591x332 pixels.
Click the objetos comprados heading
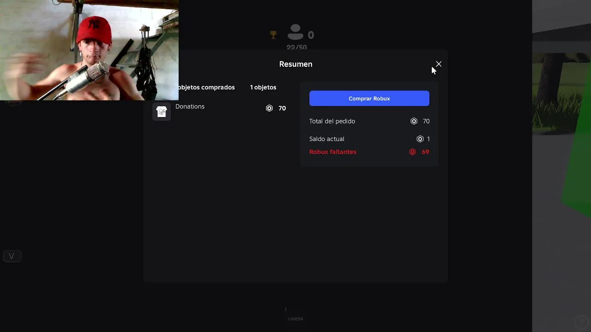pyautogui.click(x=206, y=87)
